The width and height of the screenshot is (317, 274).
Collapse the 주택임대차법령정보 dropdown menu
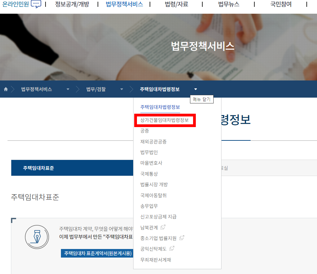(195, 89)
